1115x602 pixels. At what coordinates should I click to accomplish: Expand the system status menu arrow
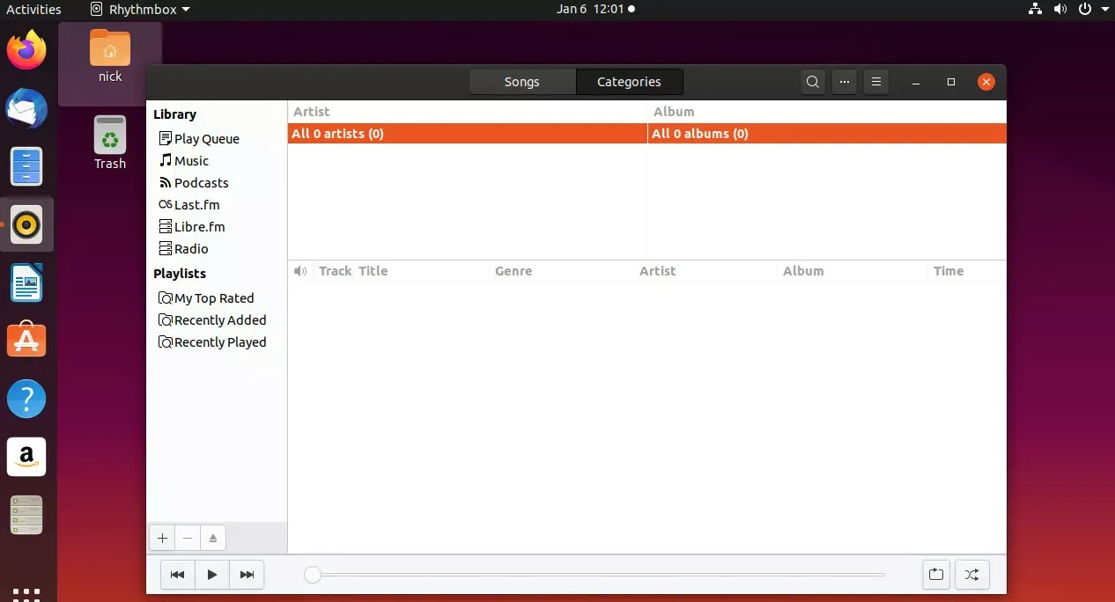pos(1105,10)
